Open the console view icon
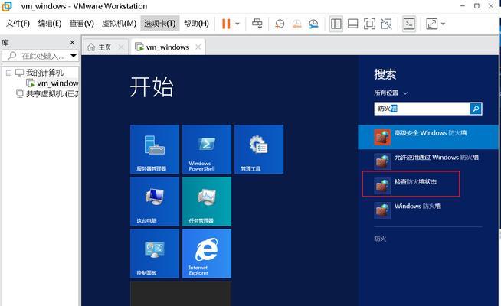The height and width of the screenshot is (306, 501). pos(409,24)
